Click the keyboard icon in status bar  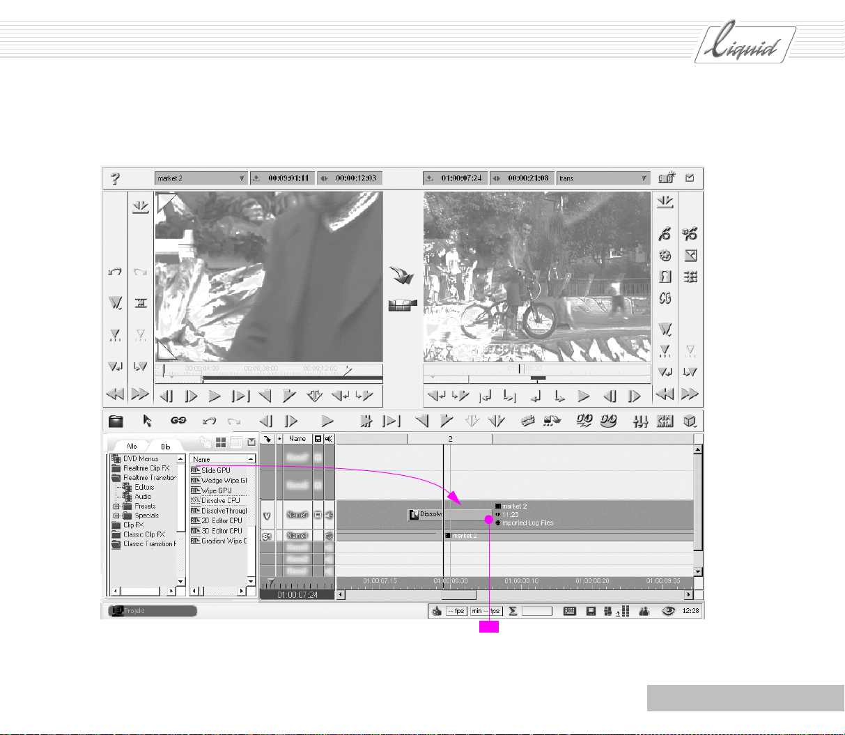(570, 611)
